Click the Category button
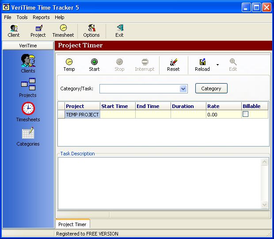The image size is (274, 239). (x=211, y=89)
